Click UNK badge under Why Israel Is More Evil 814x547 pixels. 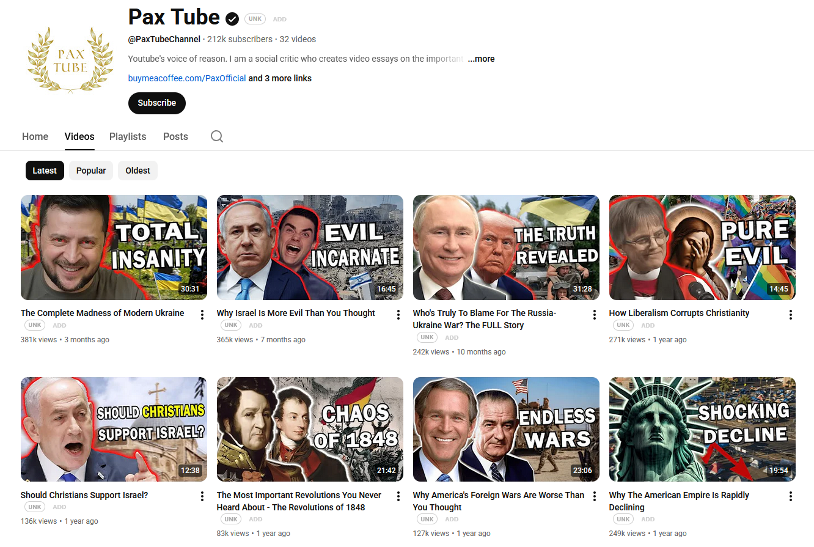[x=231, y=325]
